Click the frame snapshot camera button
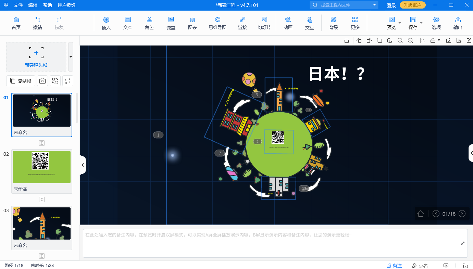473x269 pixels. [42, 81]
